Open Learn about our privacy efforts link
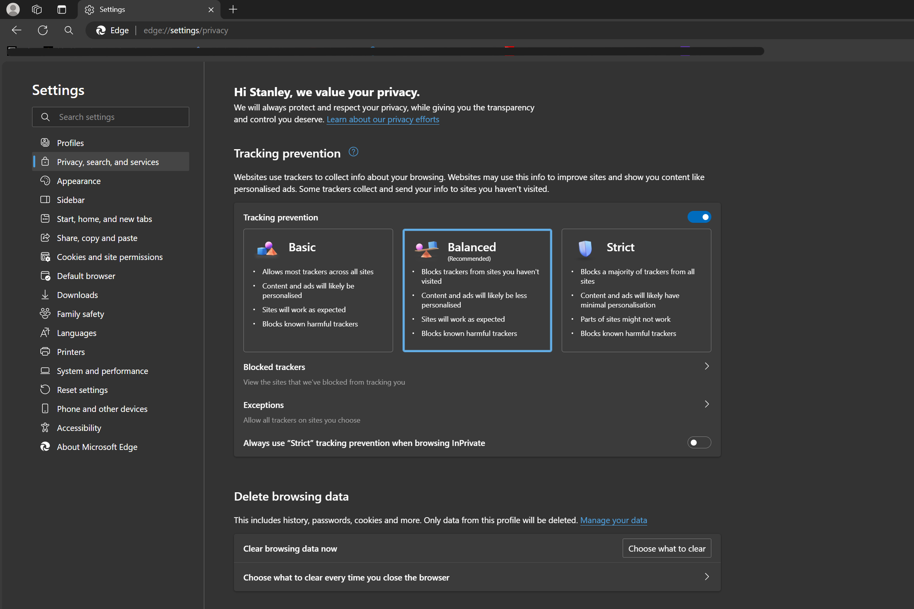Viewport: 914px width, 609px height. pos(382,120)
